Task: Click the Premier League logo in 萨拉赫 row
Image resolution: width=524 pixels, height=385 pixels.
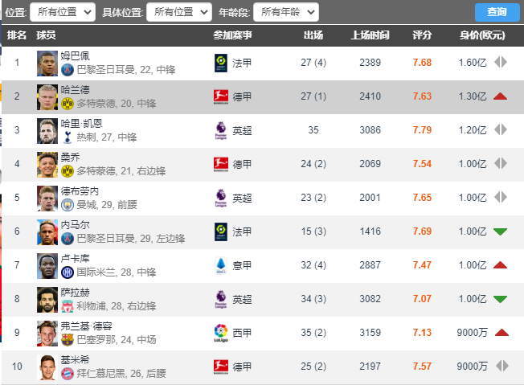Action: [221, 300]
